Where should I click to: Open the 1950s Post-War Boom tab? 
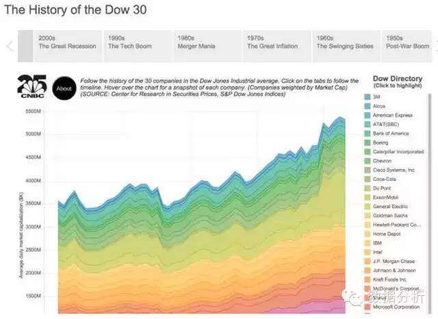click(408, 42)
